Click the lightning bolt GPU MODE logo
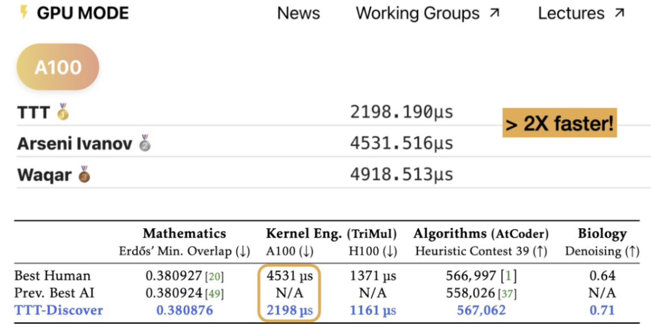Image resolution: width=651 pixels, height=324 pixels. (x=24, y=12)
